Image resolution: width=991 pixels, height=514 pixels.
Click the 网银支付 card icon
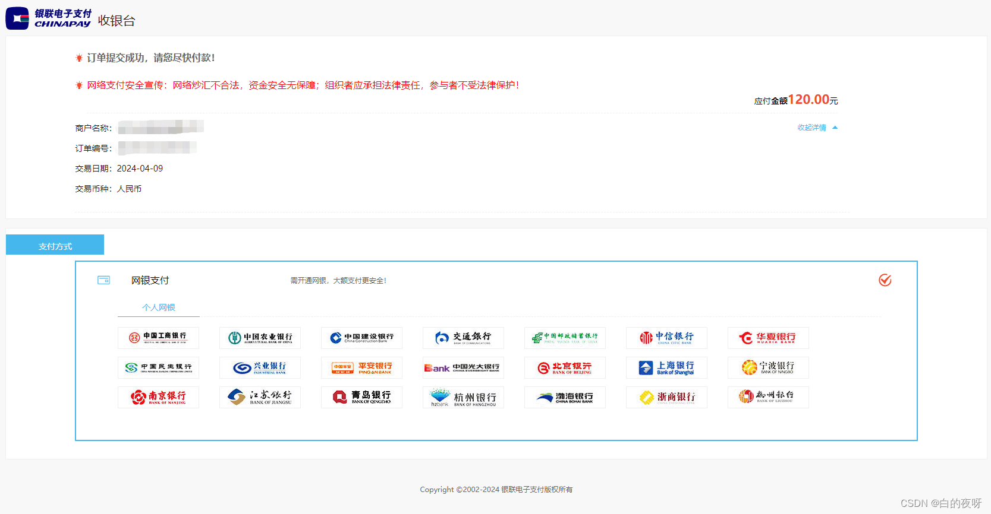[x=103, y=280]
